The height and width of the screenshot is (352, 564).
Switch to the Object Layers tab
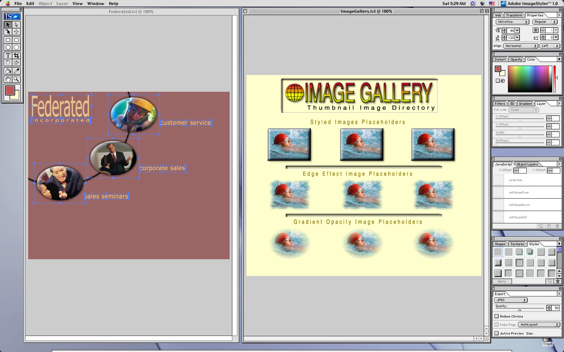pyautogui.click(x=527, y=164)
